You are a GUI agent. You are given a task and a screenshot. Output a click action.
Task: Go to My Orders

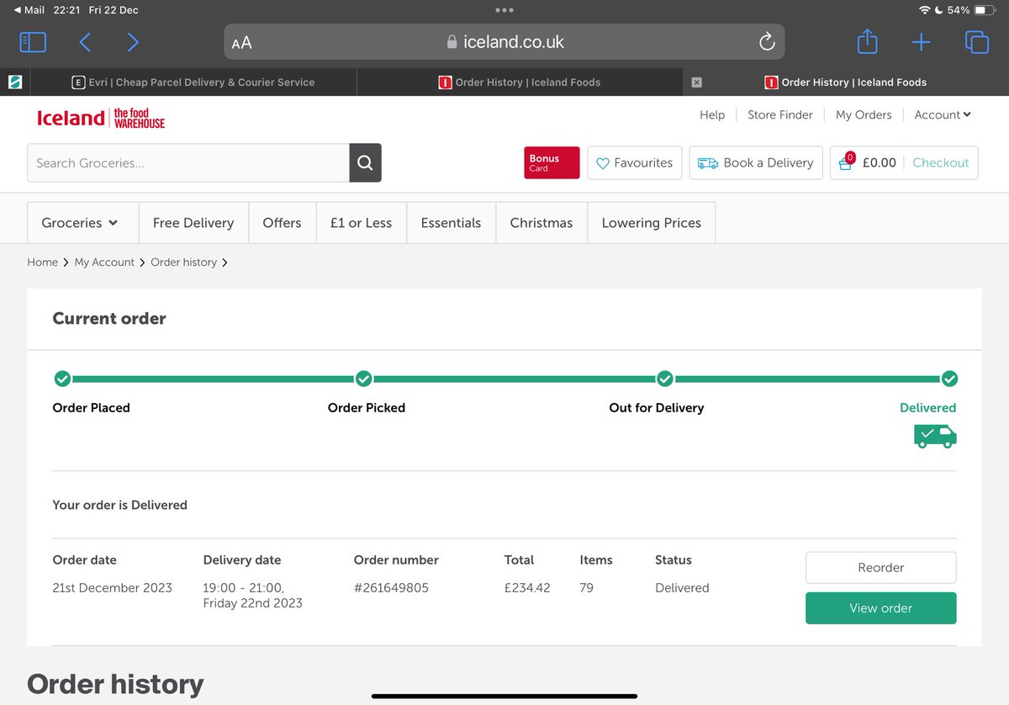(864, 115)
